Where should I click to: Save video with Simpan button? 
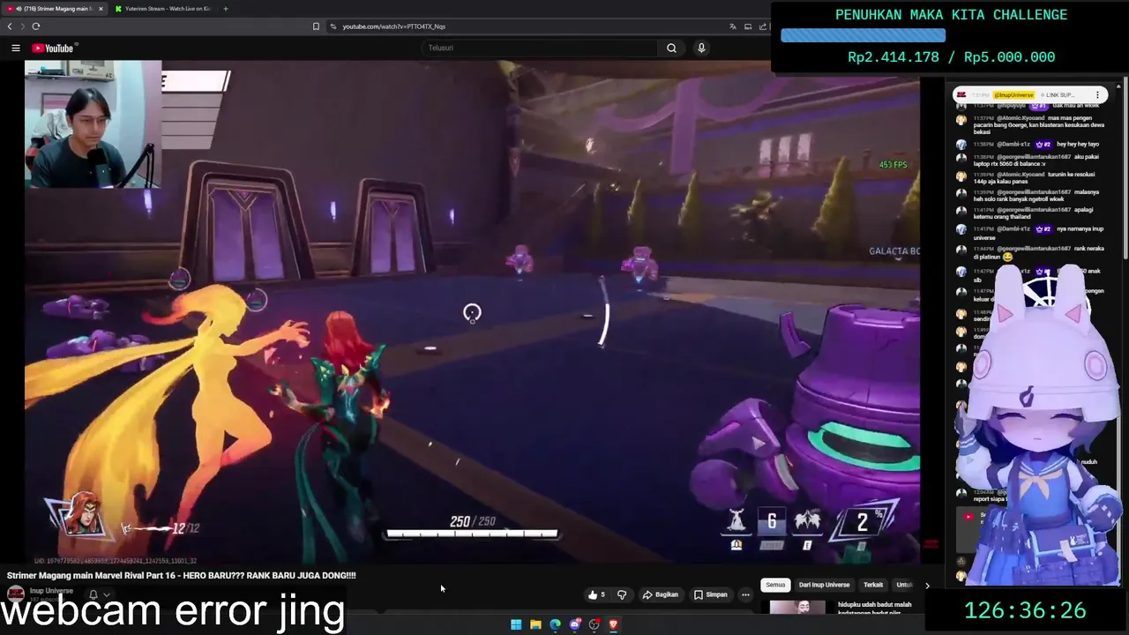pos(710,594)
